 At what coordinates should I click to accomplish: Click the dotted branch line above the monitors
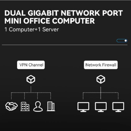(101, 92)
